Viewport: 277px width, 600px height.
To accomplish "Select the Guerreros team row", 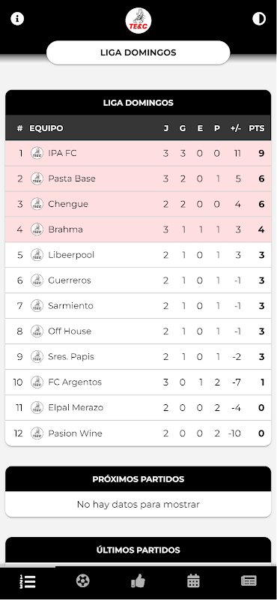I will 138,280.
